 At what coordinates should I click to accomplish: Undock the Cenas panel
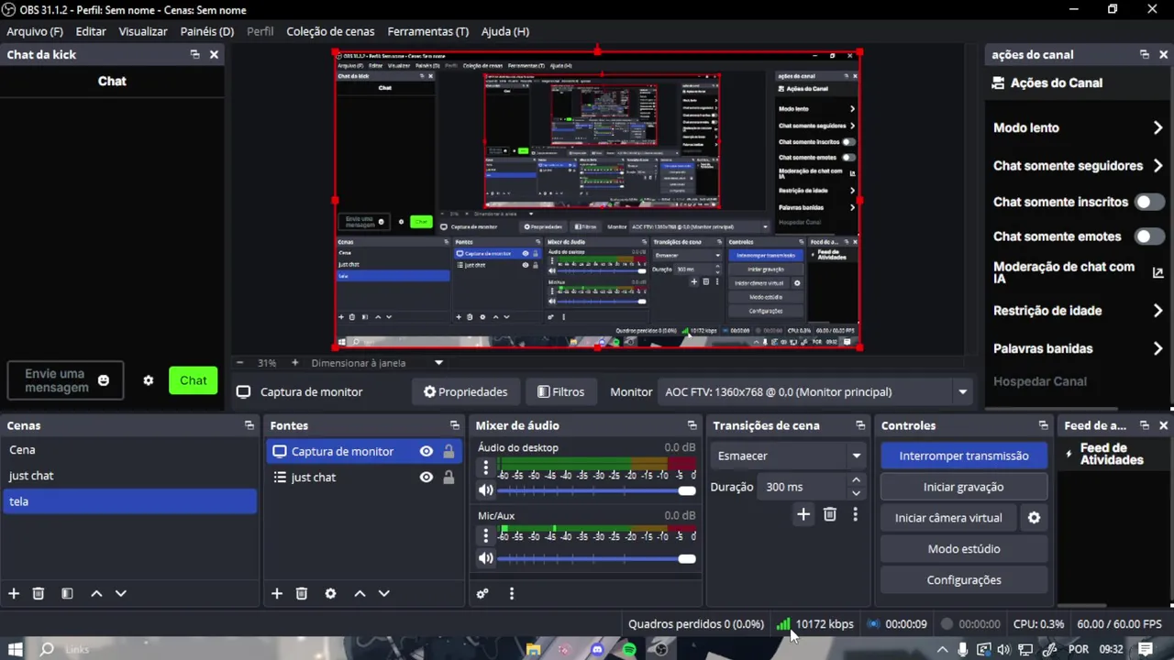point(249,425)
